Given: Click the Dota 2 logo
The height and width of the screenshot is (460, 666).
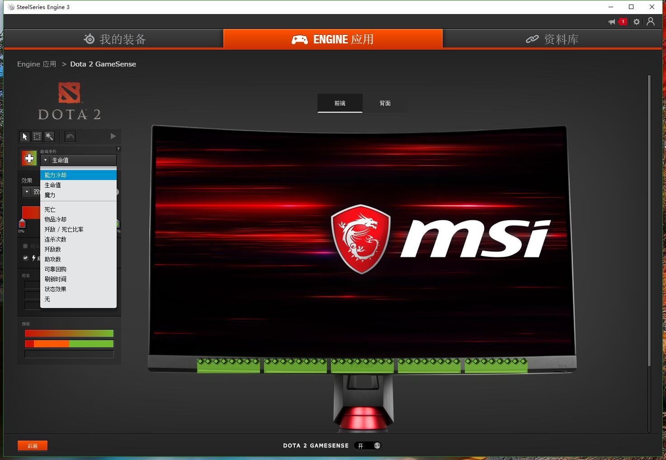Looking at the screenshot, I should pyautogui.click(x=69, y=101).
